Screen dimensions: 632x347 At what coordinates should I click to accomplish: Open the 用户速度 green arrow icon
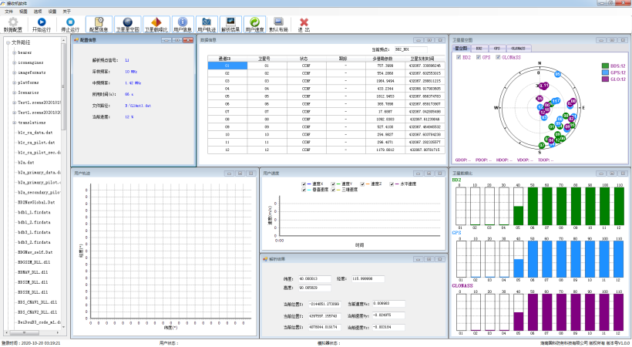click(x=254, y=24)
